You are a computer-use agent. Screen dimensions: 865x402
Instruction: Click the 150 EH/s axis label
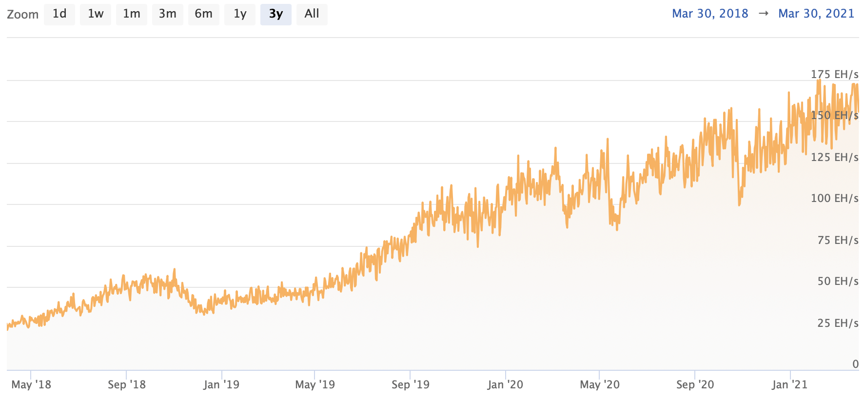click(x=834, y=116)
